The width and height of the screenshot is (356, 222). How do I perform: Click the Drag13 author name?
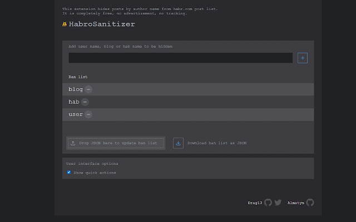tap(255, 203)
